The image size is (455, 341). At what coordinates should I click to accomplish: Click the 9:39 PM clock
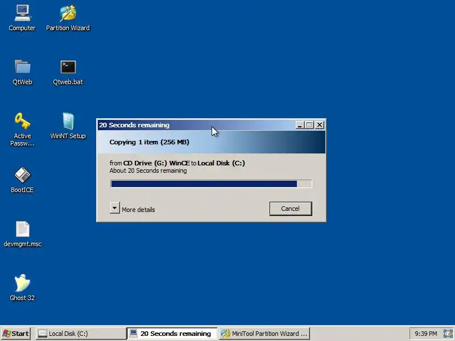click(425, 334)
